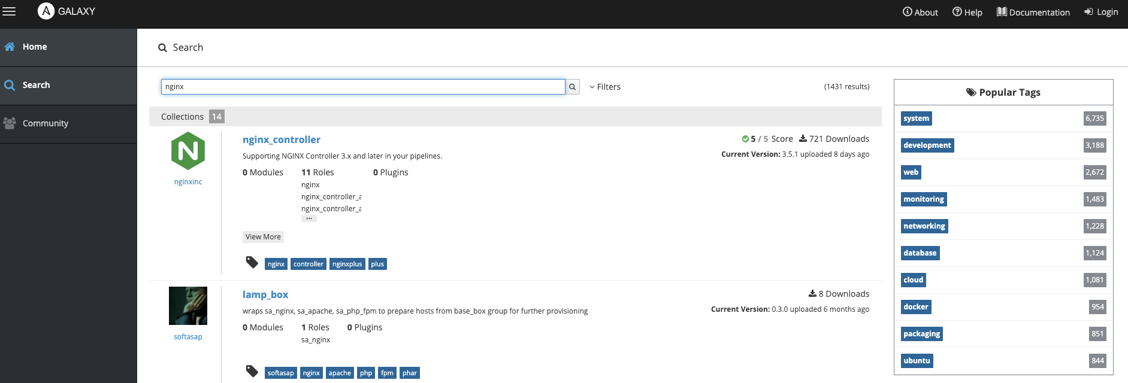Select the monitoring popular tag
The width and height of the screenshot is (1128, 383).
(x=924, y=199)
